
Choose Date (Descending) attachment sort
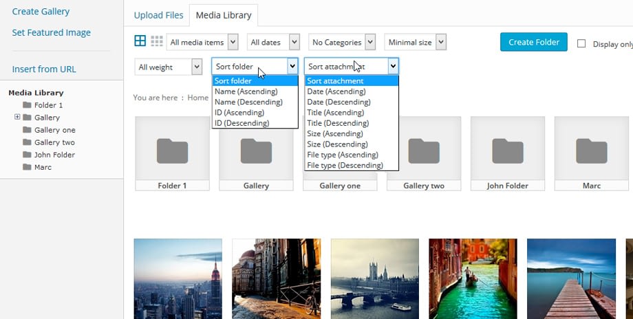click(352, 102)
